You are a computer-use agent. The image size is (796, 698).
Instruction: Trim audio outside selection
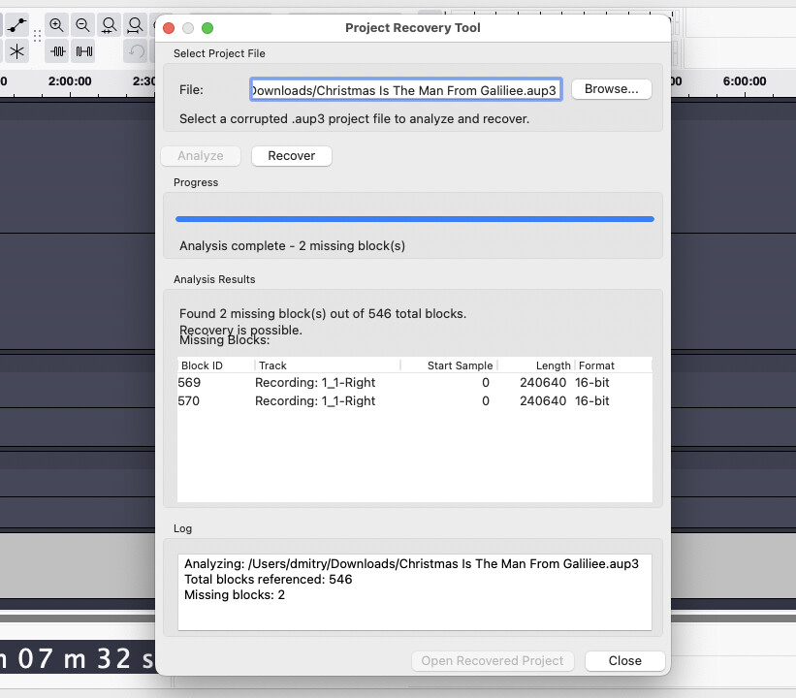(x=58, y=51)
